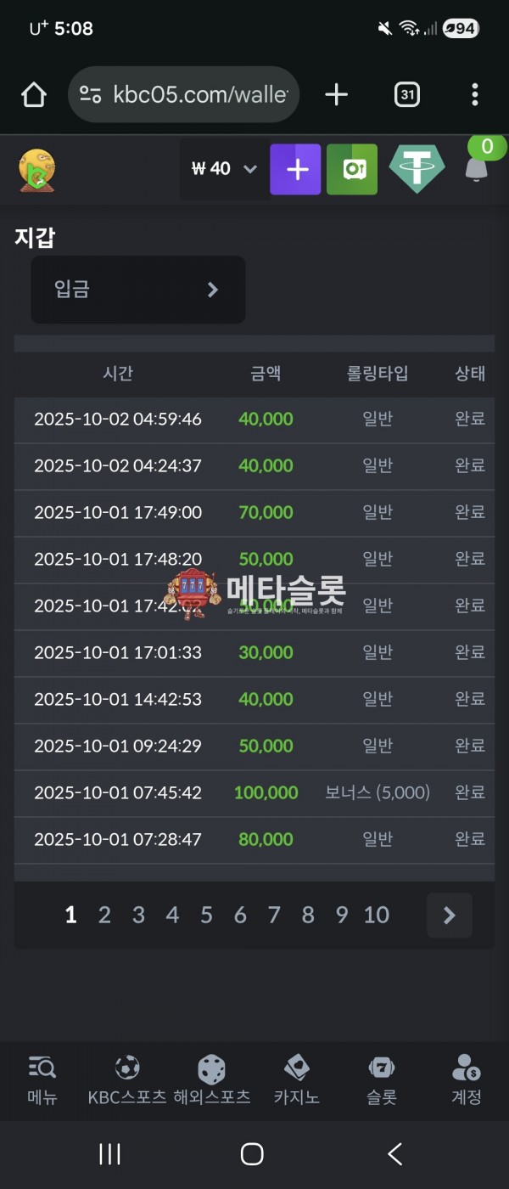The image size is (509, 1189).
Task: Open the 메뉴 bottom tab
Action: coord(42,1080)
